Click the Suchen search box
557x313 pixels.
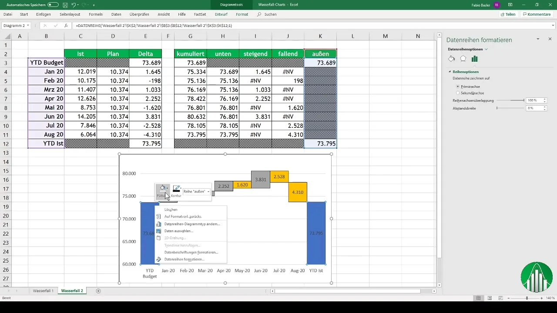267,14
